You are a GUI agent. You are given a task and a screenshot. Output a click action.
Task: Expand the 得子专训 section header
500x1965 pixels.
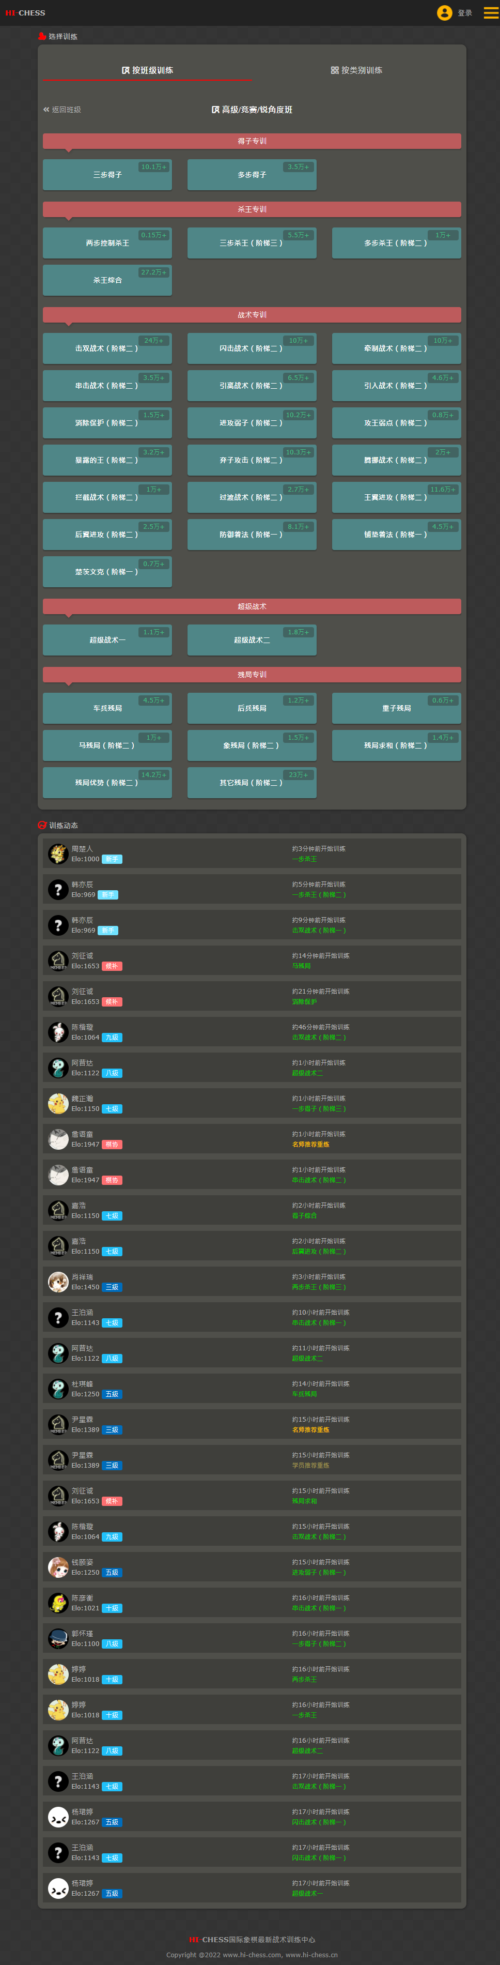[252, 141]
